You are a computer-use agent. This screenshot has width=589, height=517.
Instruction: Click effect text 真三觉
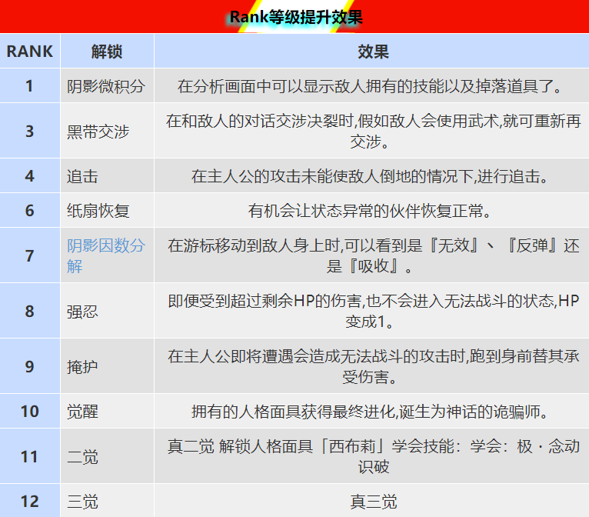click(x=374, y=502)
